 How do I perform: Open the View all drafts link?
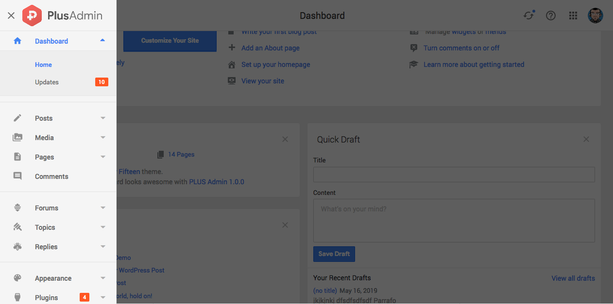[x=573, y=278]
